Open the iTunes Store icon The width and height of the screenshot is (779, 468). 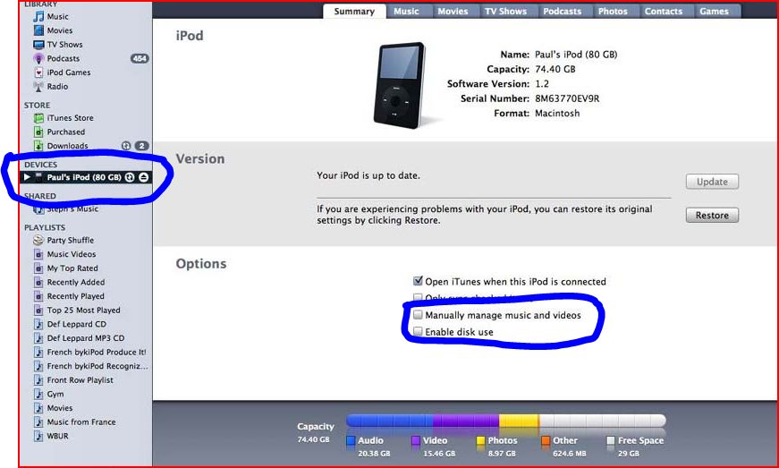pyautogui.click(x=38, y=118)
